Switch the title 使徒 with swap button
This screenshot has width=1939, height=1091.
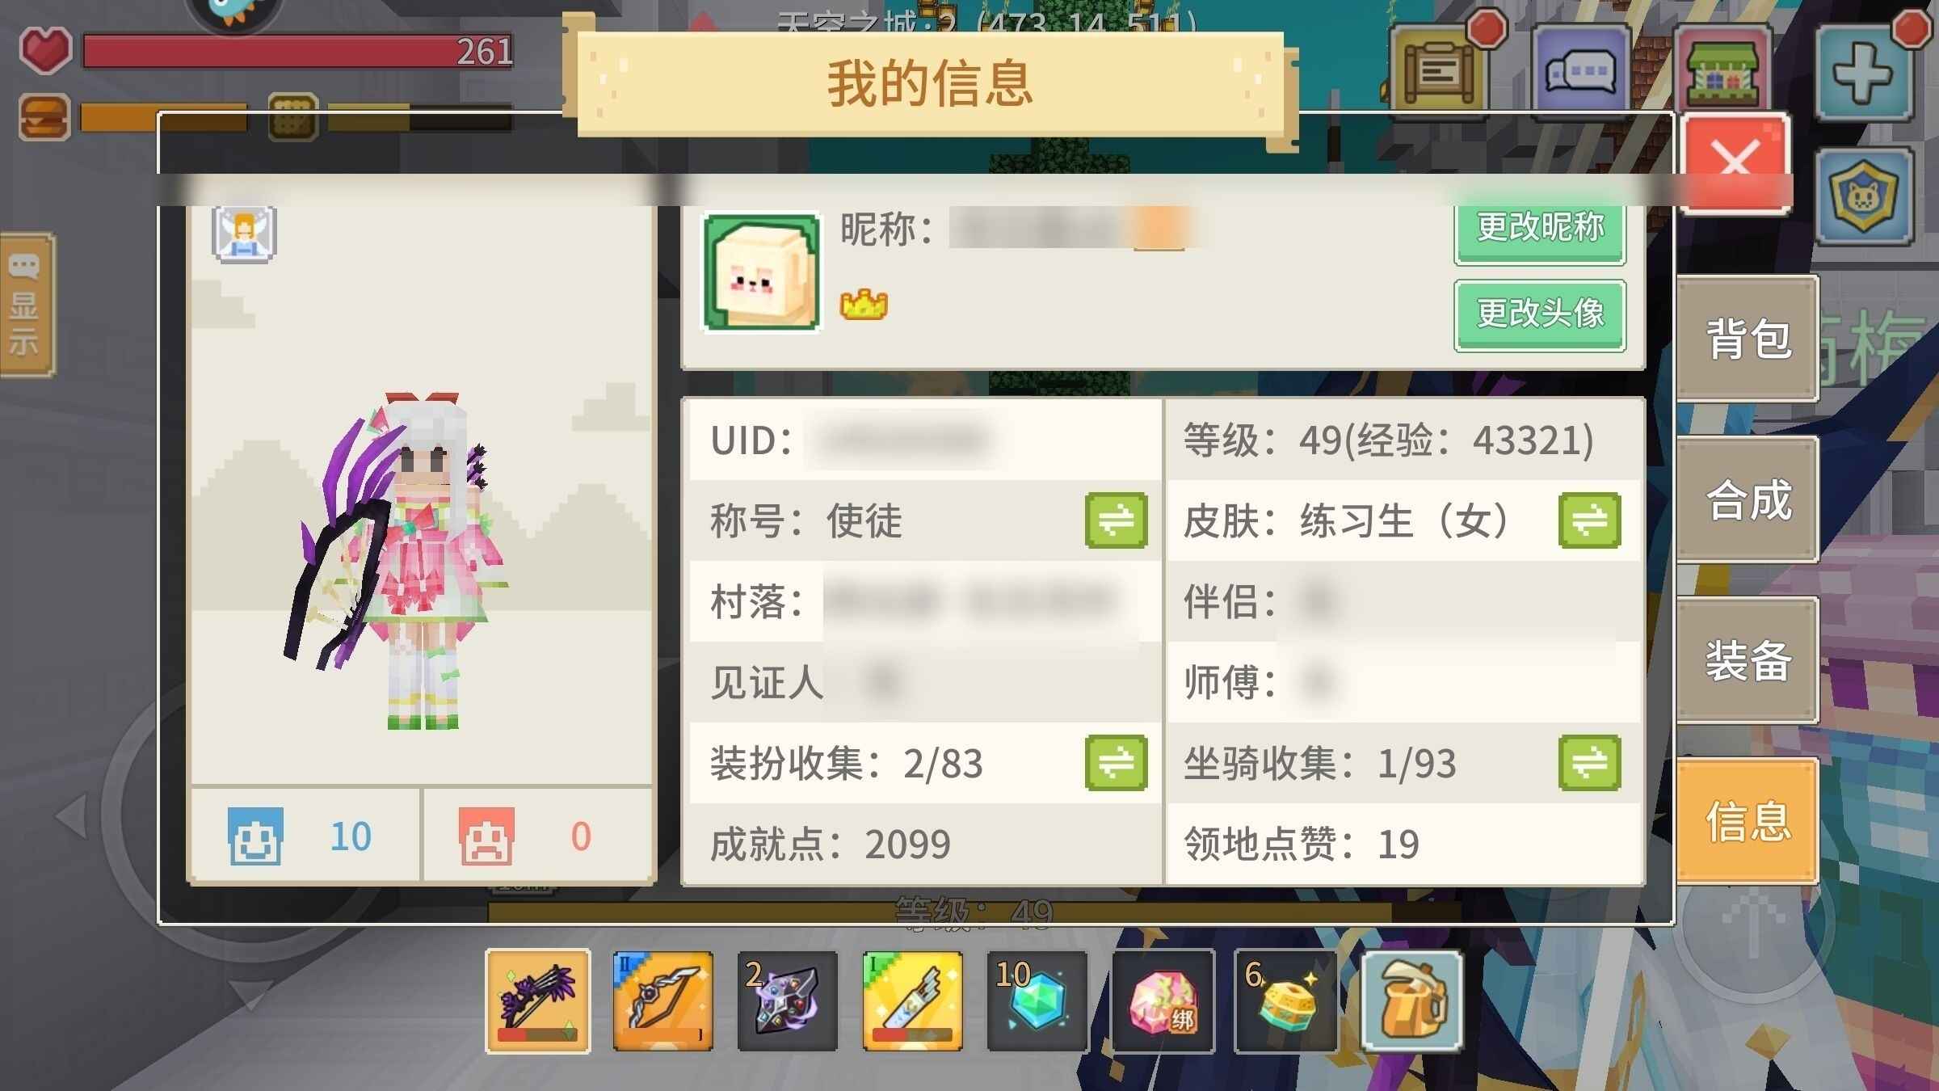(1117, 520)
